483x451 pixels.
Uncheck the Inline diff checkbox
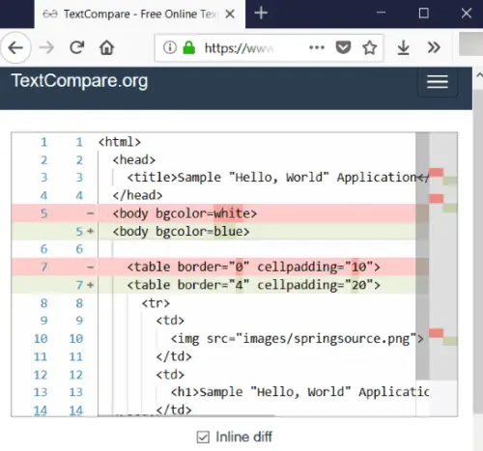pos(203,437)
